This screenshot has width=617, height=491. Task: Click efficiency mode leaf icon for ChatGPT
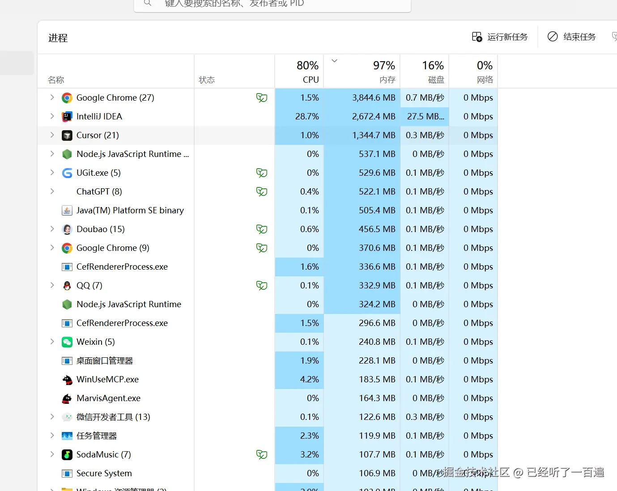(262, 191)
